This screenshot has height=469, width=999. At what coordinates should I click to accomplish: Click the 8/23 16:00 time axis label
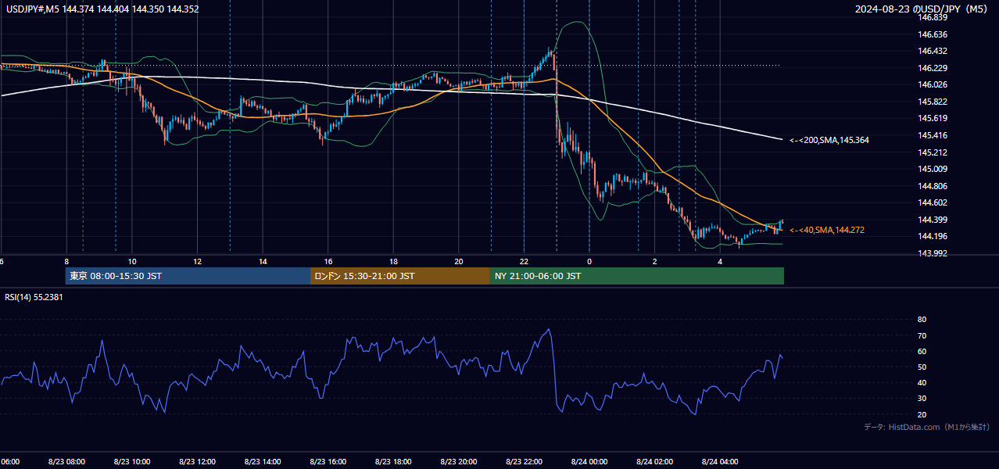[328, 461]
